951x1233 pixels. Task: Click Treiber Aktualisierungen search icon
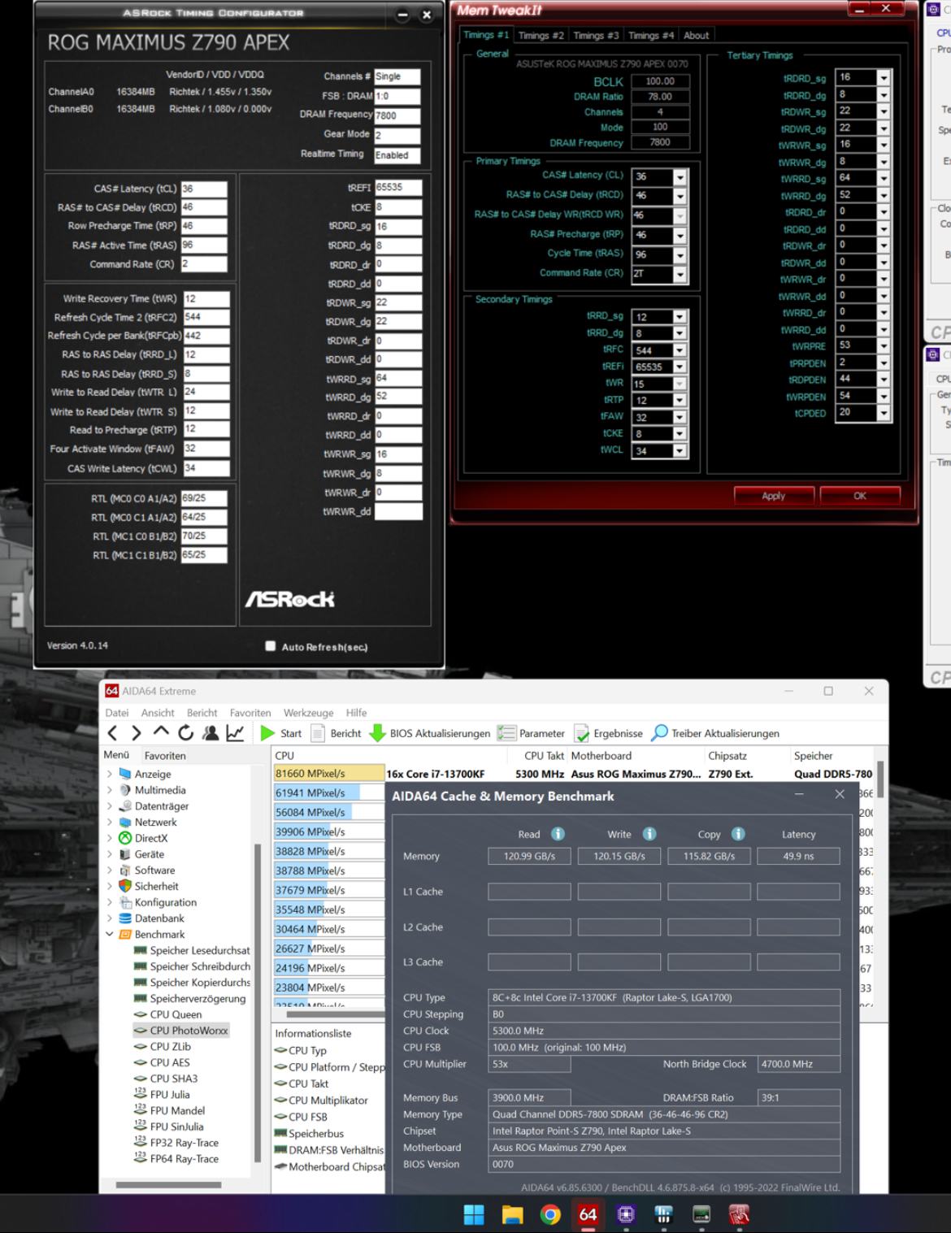coord(660,733)
